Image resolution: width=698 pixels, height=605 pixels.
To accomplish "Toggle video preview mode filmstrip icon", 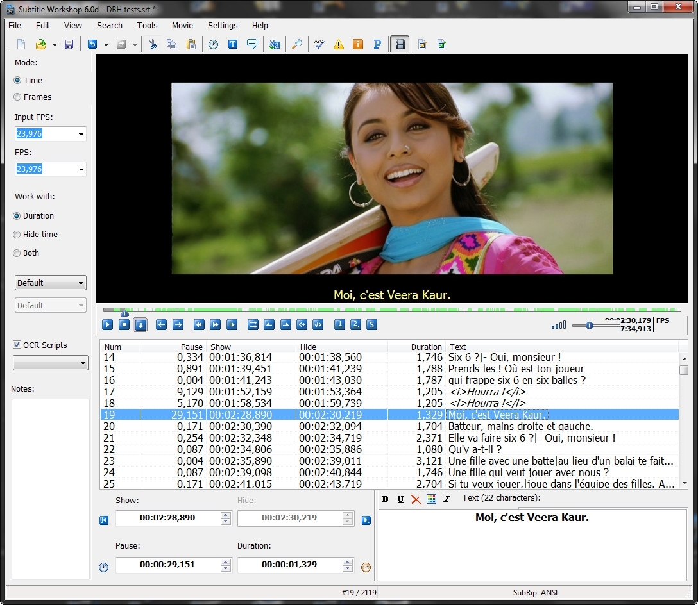I will (x=400, y=44).
